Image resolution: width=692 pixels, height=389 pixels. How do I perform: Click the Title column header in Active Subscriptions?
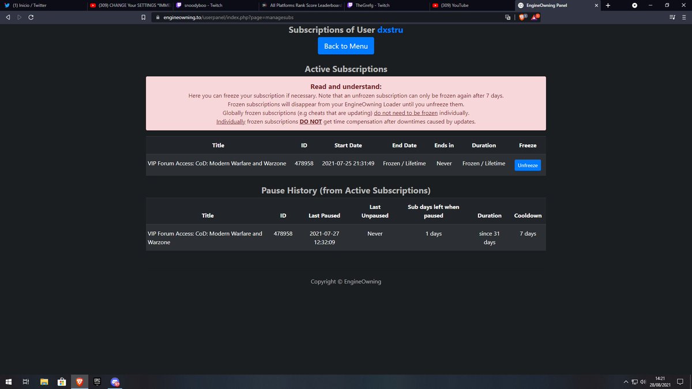(218, 145)
